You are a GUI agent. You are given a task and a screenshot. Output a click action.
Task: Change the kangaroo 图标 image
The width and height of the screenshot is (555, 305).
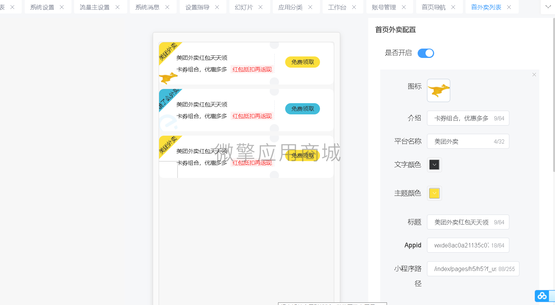(439, 90)
